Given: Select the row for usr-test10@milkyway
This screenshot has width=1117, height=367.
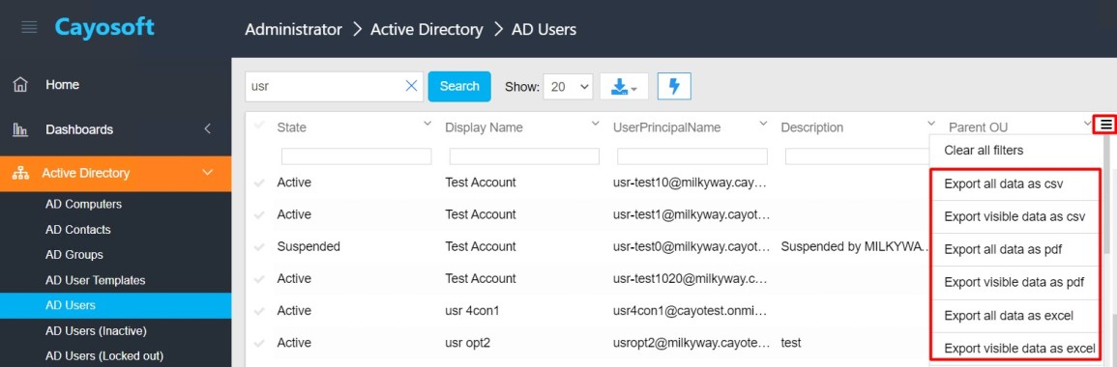Looking at the screenshot, I should point(258,183).
